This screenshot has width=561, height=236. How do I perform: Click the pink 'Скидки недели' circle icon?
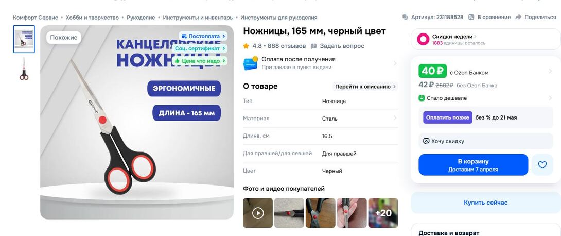coord(423,39)
